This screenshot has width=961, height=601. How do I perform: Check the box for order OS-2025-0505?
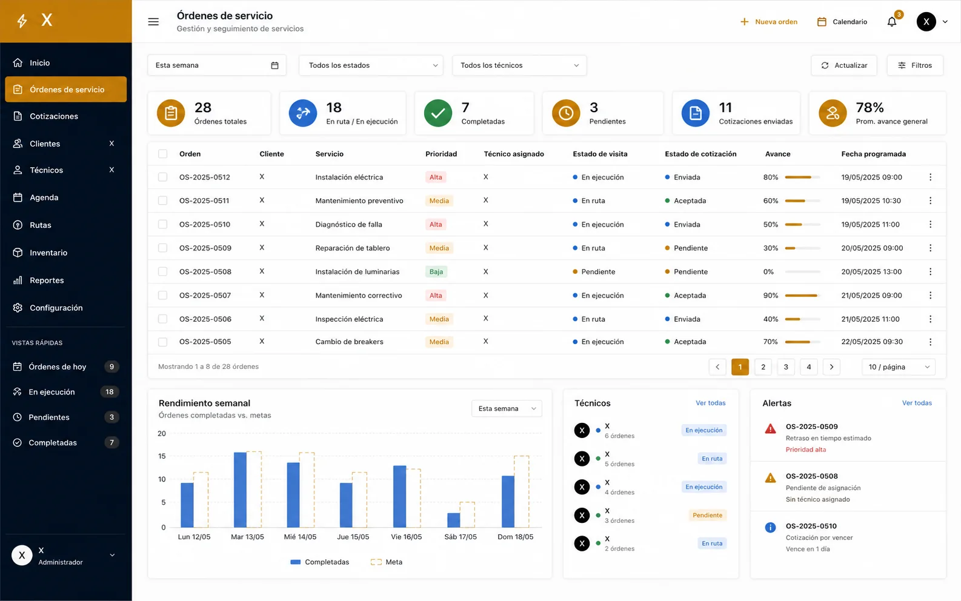(162, 342)
